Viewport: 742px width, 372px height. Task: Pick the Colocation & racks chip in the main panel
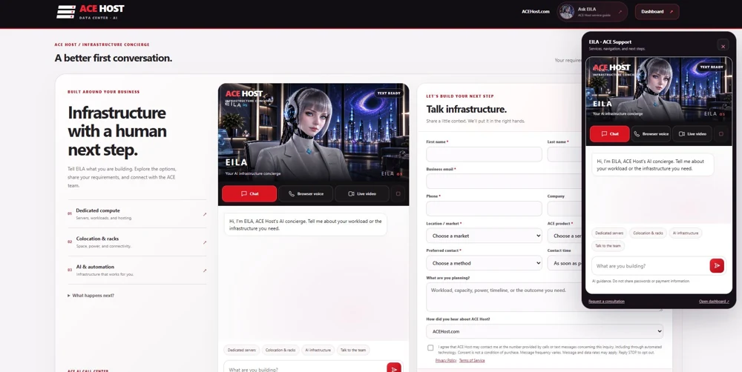click(280, 351)
